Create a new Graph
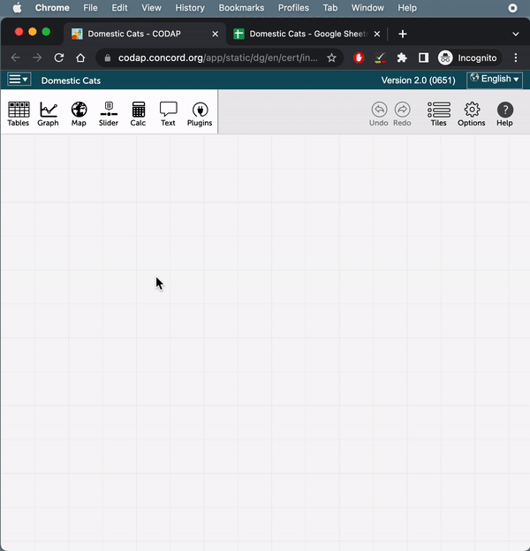 click(x=48, y=114)
